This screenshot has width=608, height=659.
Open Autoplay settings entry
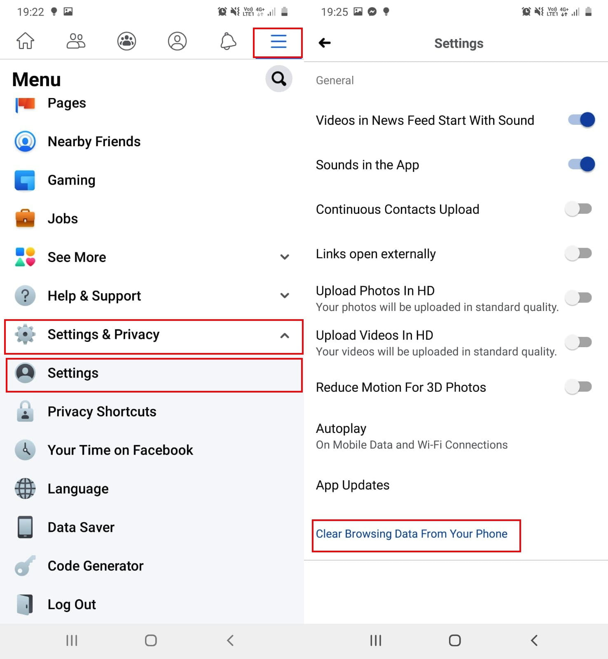point(456,436)
